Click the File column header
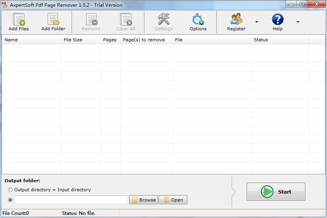This screenshot has width=327, height=218. 212,40
